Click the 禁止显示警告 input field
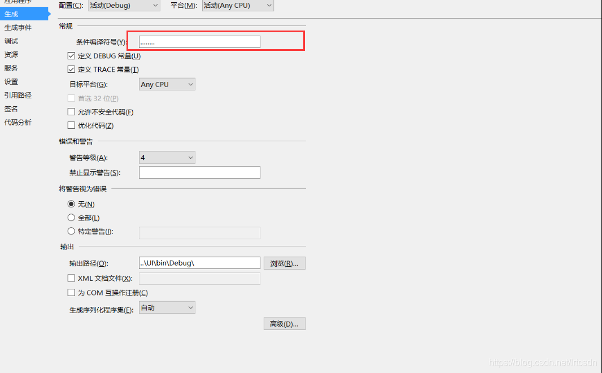Image resolution: width=602 pixels, height=373 pixels. point(199,172)
